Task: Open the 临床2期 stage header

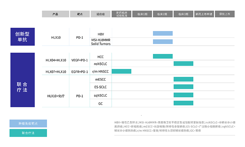Action: point(163,14)
